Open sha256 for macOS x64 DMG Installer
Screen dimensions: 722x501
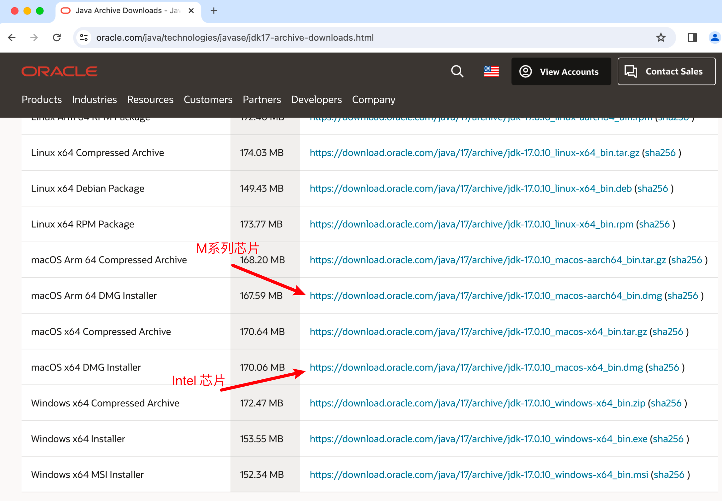coord(663,367)
